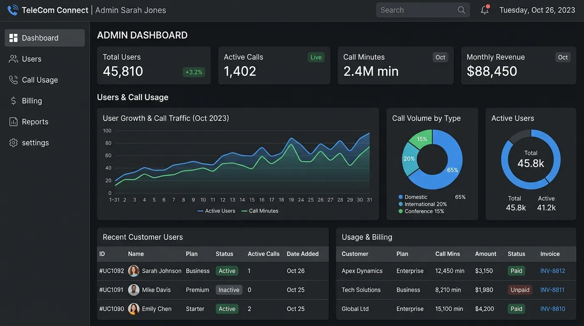Screen dimensions: 584x326
Task: Click the Inactive status for Mike Davis
Action: pyautogui.click(x=229, y=290)
